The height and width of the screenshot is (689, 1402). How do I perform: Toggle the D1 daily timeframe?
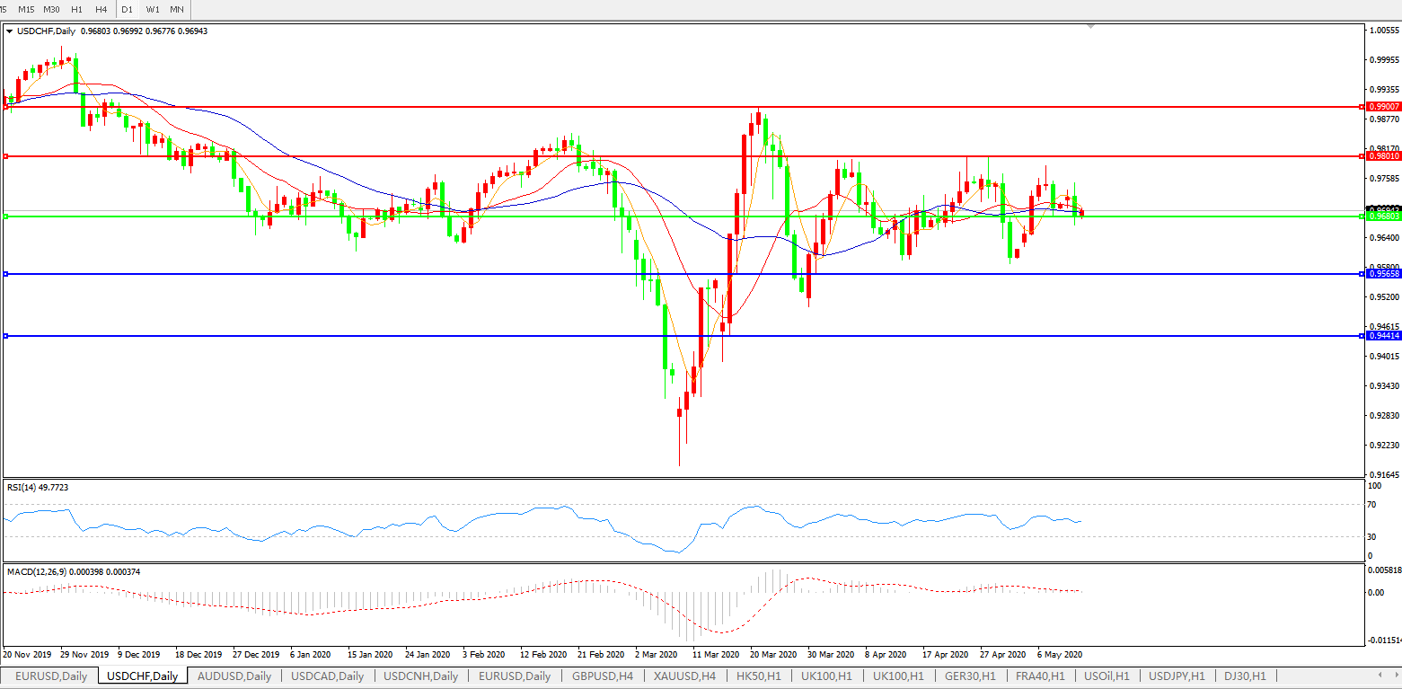128,9
